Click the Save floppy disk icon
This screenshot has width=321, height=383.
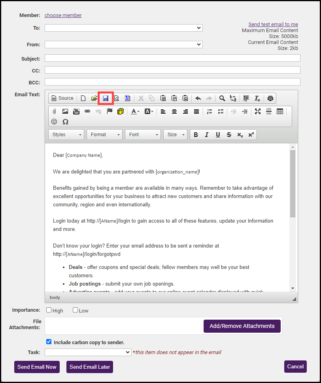(106, 98)
